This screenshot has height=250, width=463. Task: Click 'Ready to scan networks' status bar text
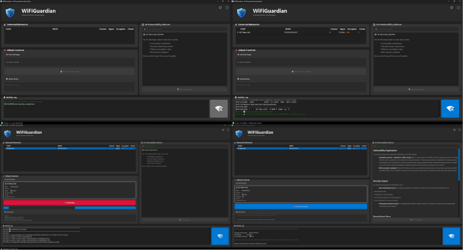click(13, 123)
